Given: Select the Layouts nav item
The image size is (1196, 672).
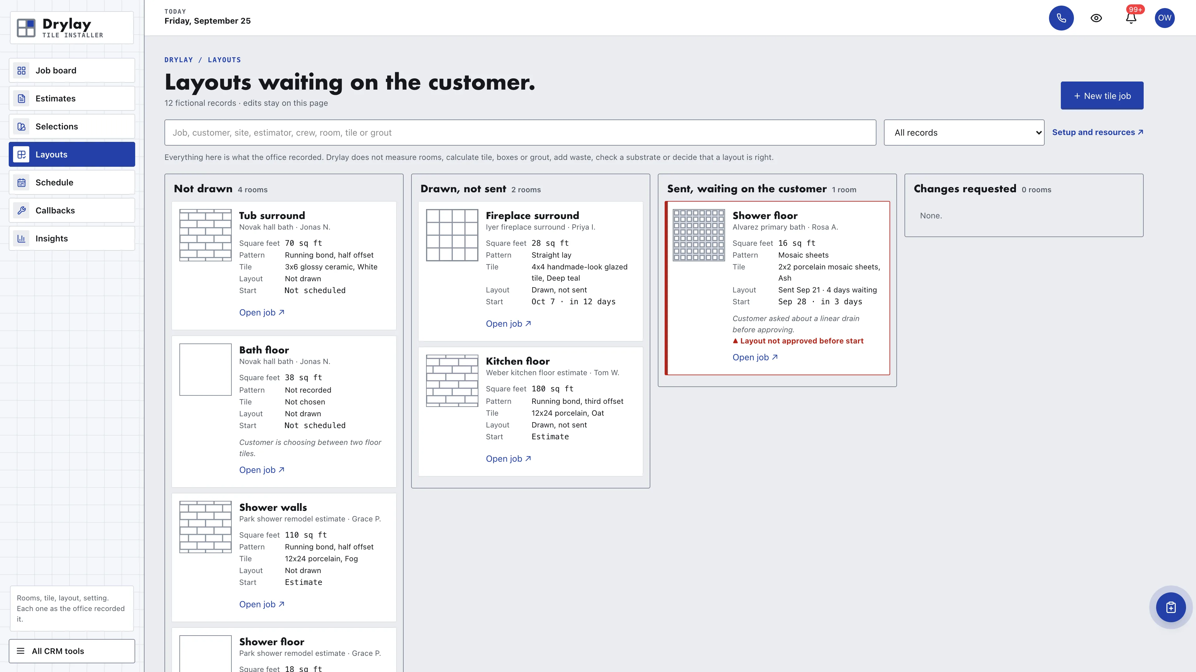Looking at the screenshot, I should tap(72, 154).
